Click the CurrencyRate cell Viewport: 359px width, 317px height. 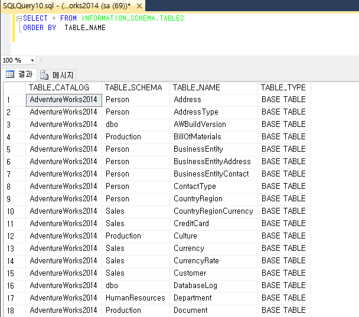[214, 261]
